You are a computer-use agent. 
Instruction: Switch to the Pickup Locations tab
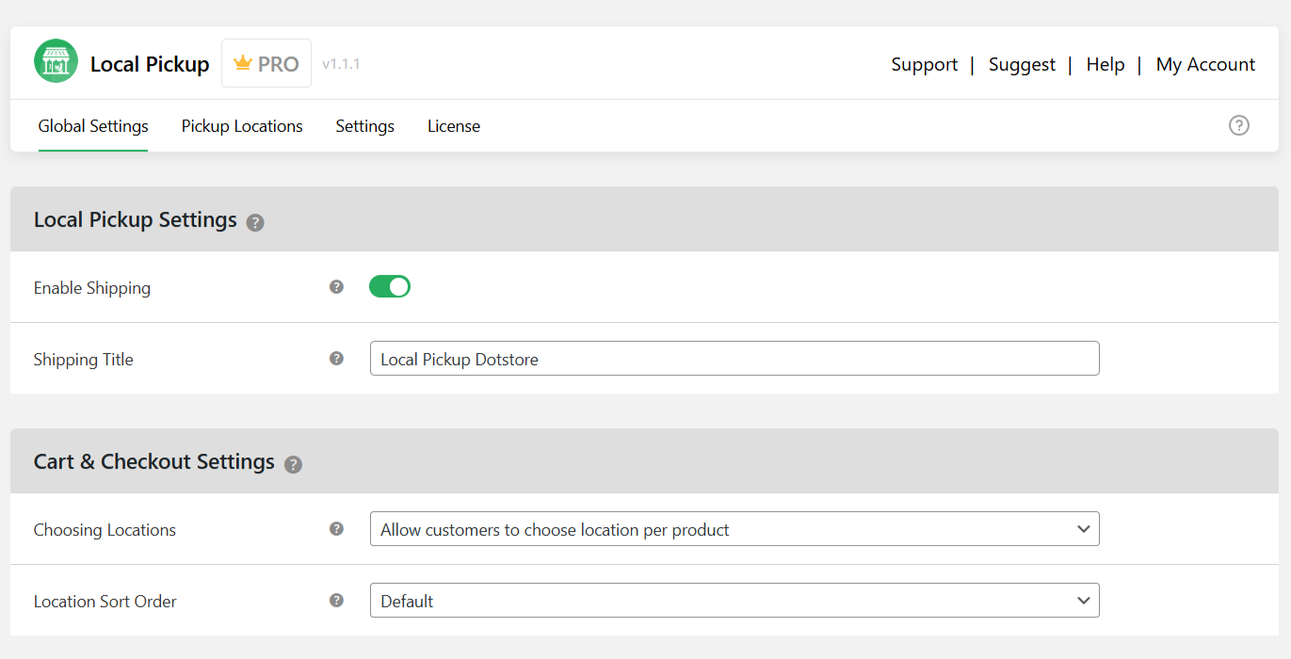tap(242, 125)
